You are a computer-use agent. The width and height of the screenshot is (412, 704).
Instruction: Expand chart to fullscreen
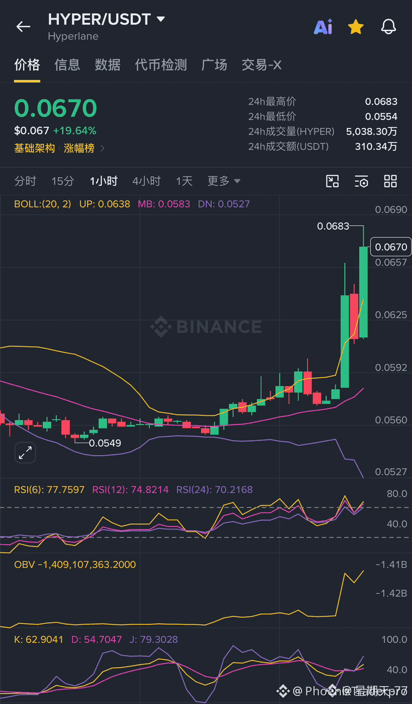click(25, 453)
